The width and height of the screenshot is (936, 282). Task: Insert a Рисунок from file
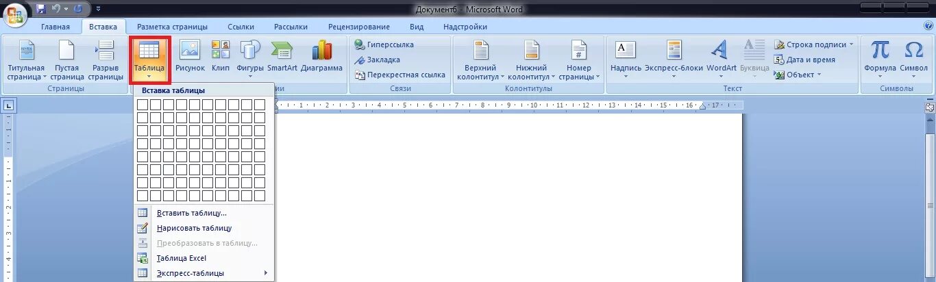click(190, 57)
